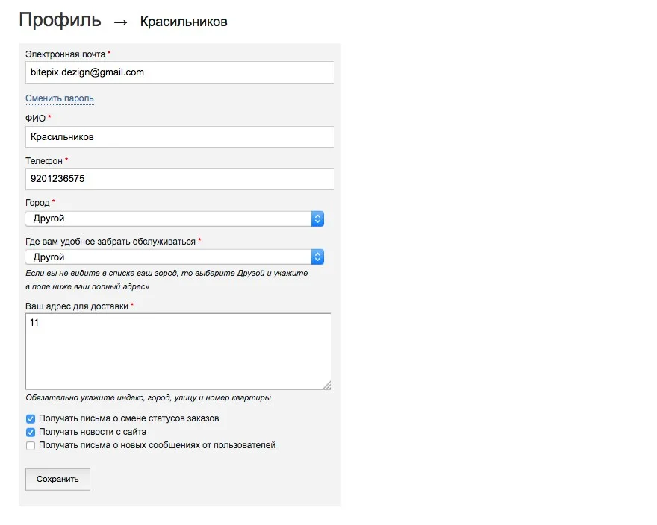
Task: Click the Телефон number field
Action: 179,179
